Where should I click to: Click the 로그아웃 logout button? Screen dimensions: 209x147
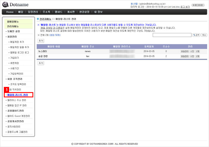(198, 5)
